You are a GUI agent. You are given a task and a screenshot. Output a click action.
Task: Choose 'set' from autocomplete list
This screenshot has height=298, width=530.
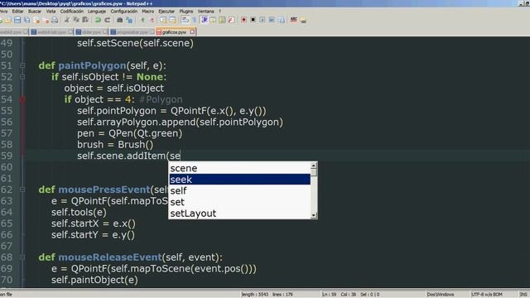pyautogui.click(x=239, y=202)
